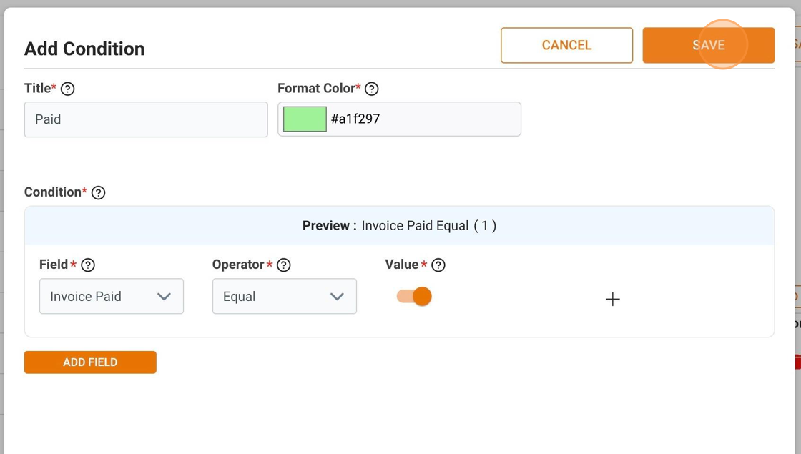
Task: Expand the Equal operator dropdown
Action: [x=285, y=296]
